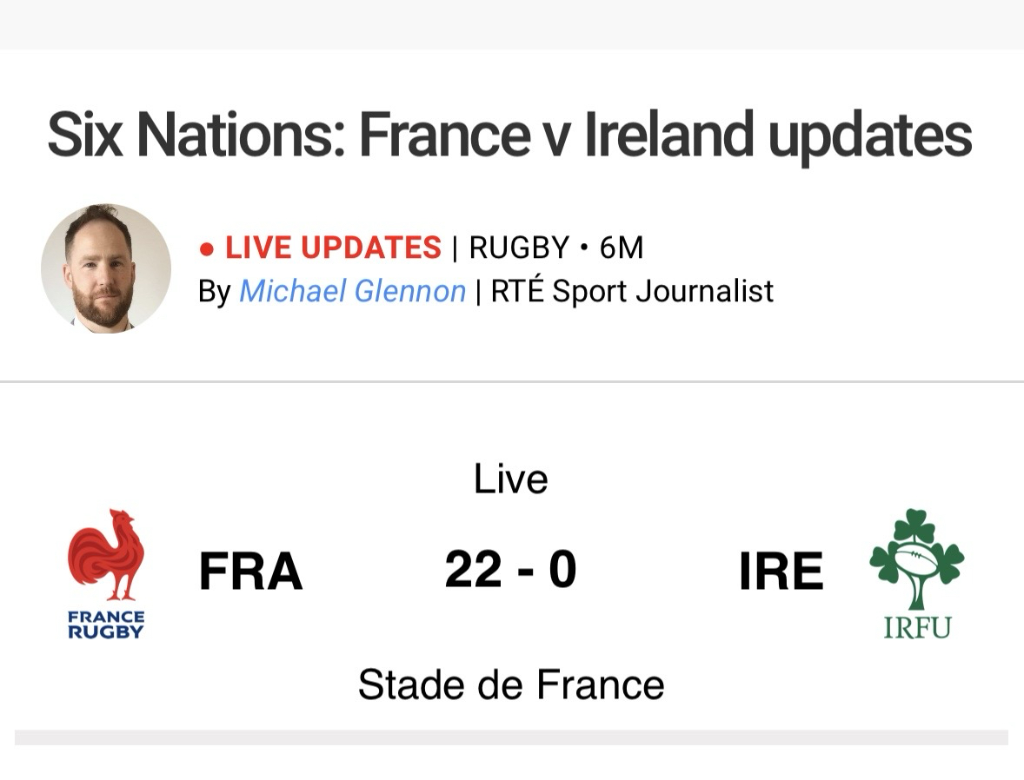This screenshot has height=780, width=1024.
Task: Tap the 22 - 0 scoreline
Action: click(x=510, y=571)
